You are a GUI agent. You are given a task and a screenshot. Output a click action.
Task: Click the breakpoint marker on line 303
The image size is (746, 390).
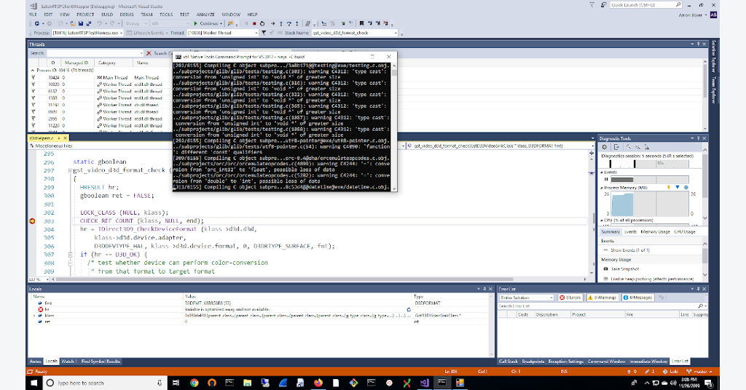(32, 221)
